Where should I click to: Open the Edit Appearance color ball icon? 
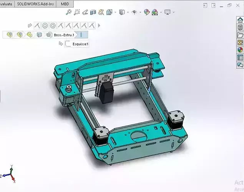pos(147,12)
